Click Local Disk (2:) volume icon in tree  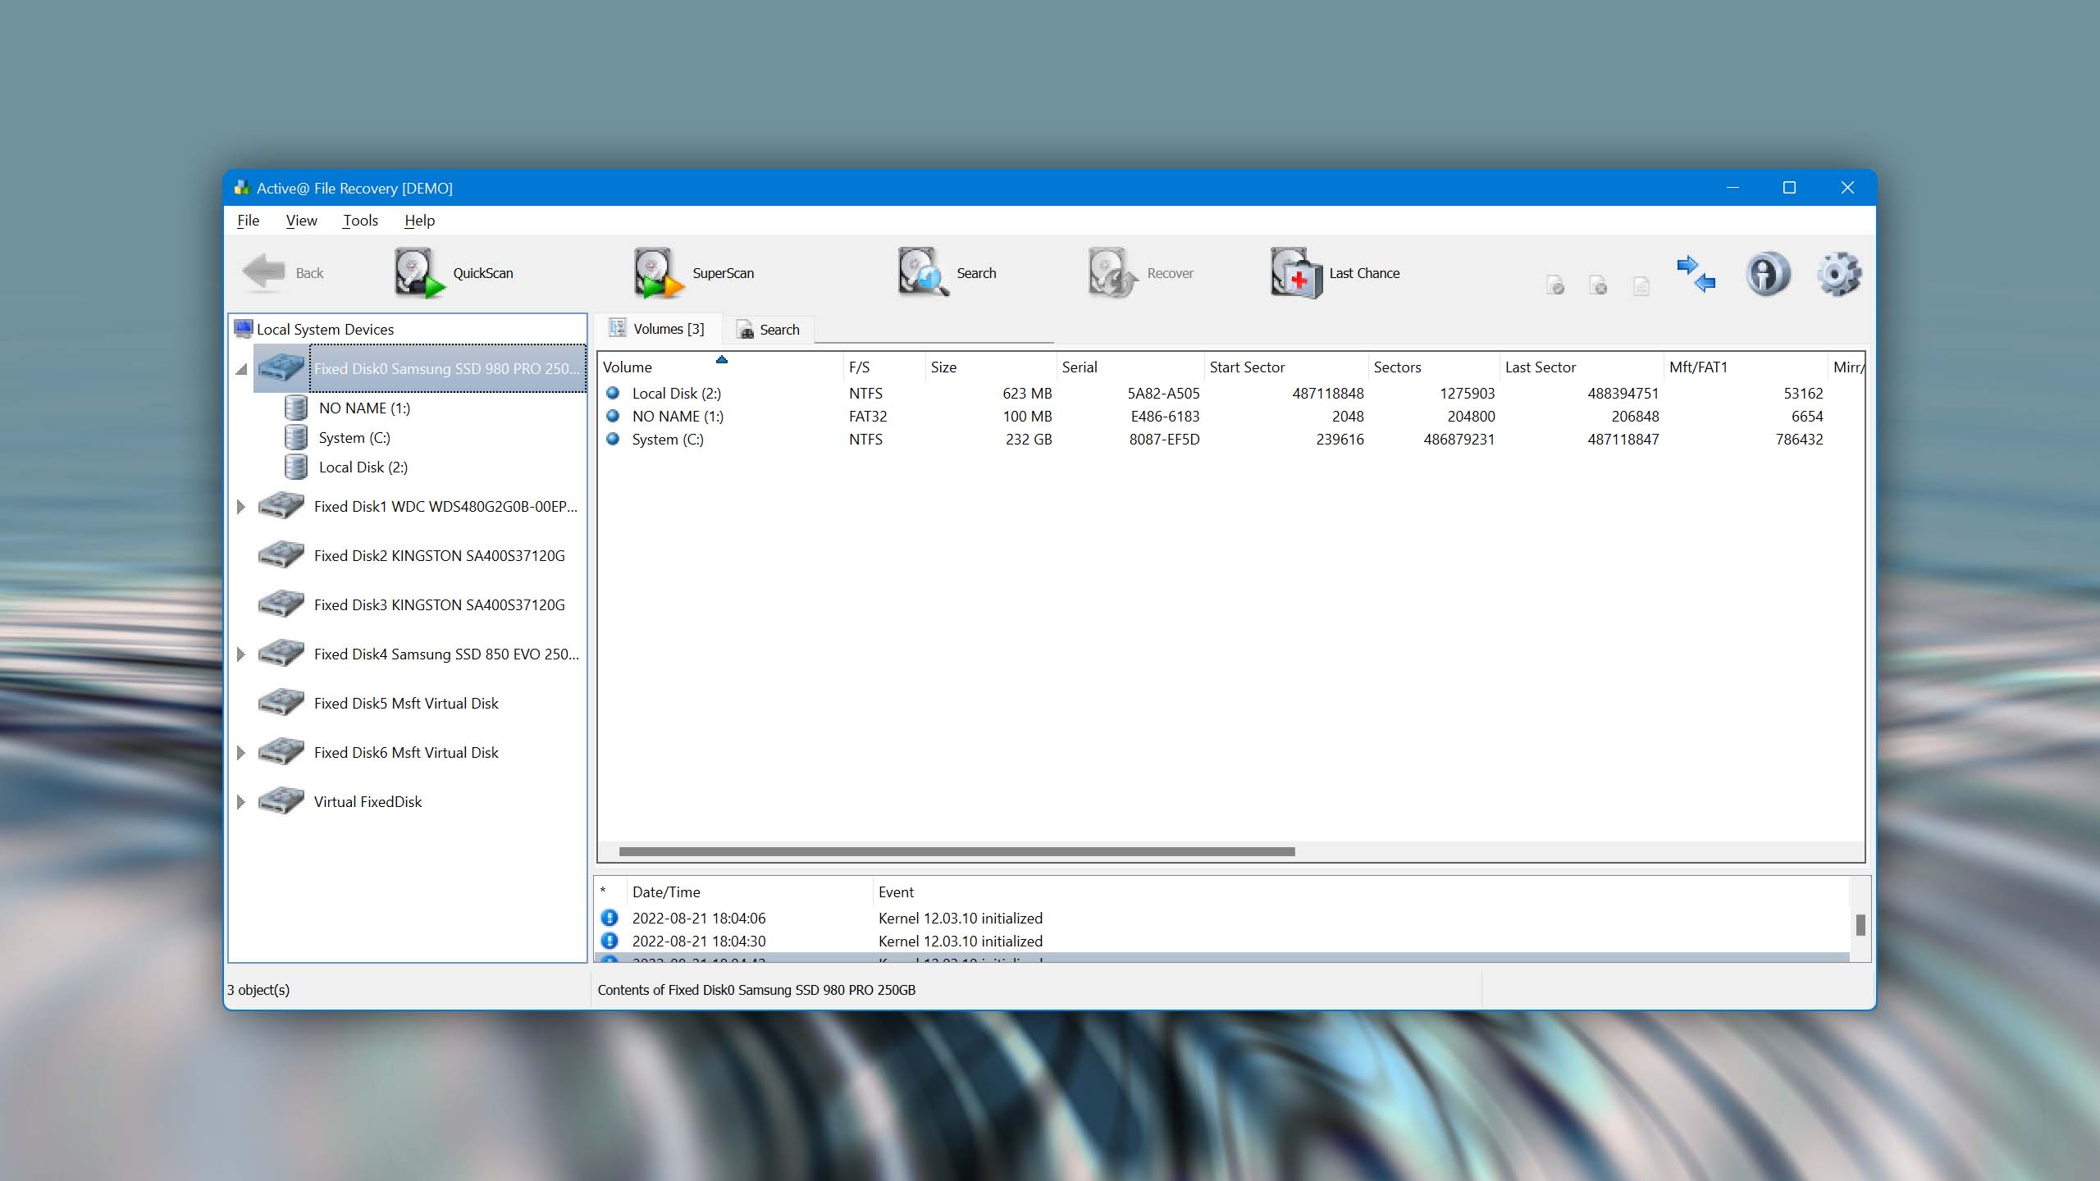[296, 467]
